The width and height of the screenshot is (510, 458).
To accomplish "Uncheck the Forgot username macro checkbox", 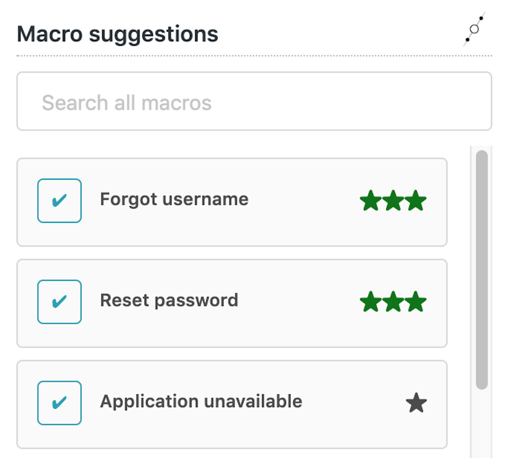I will coord(59,200).
